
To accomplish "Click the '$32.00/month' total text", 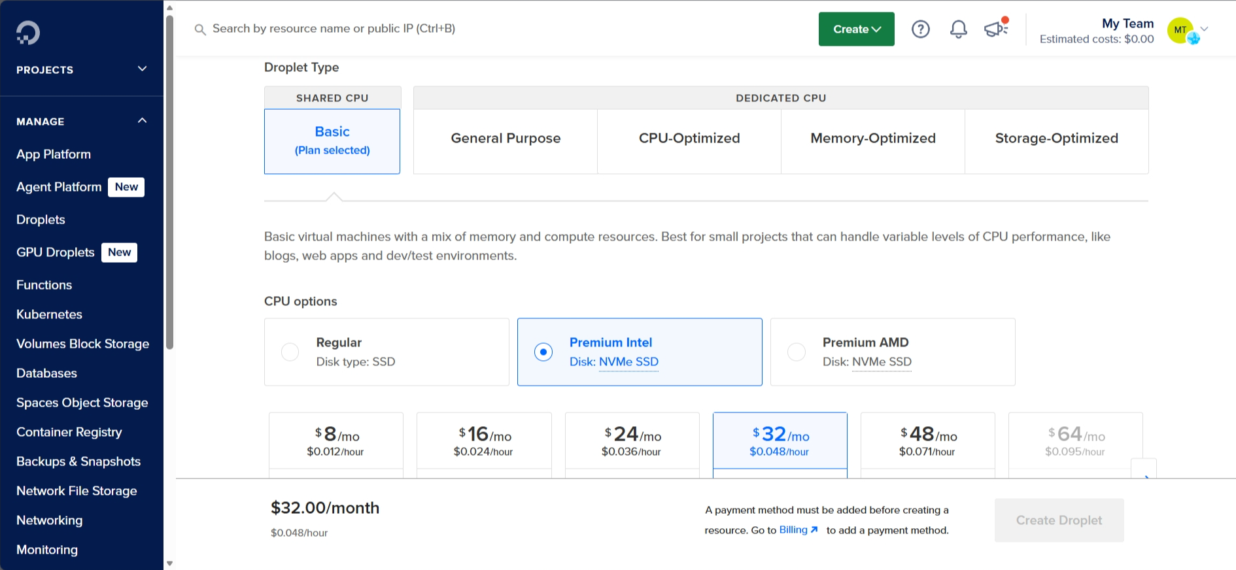I will coord(325,508).
